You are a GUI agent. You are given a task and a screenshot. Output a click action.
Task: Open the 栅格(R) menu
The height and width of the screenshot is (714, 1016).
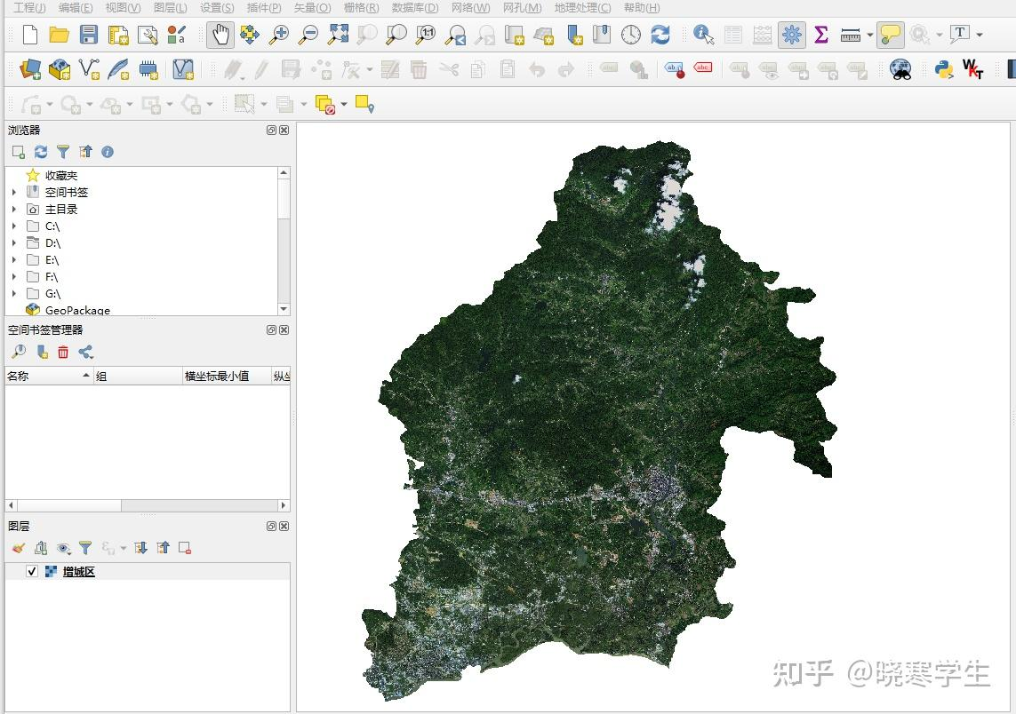point(361,8)
